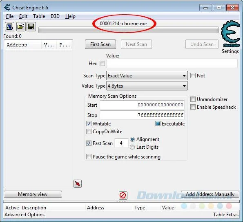Viewport: 243px width, 222px height.
Task: Toggle the Writable checkbox
Action: (x=89, y=124)
